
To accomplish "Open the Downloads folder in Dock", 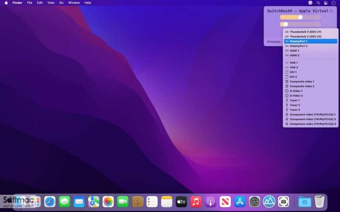I will tap(305, 202).
